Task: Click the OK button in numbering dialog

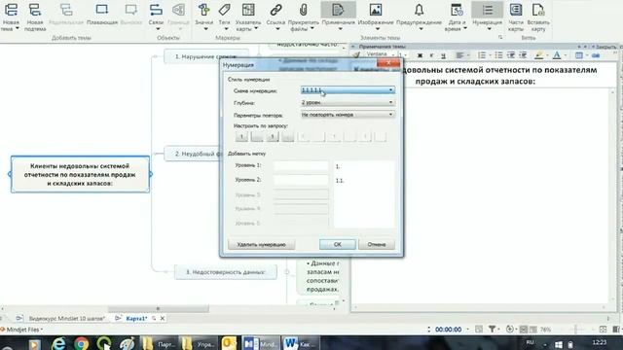Action: (338, 244)
